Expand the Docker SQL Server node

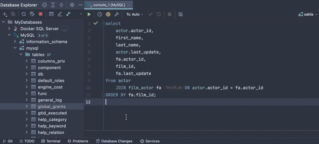click(x=9, y=29)
